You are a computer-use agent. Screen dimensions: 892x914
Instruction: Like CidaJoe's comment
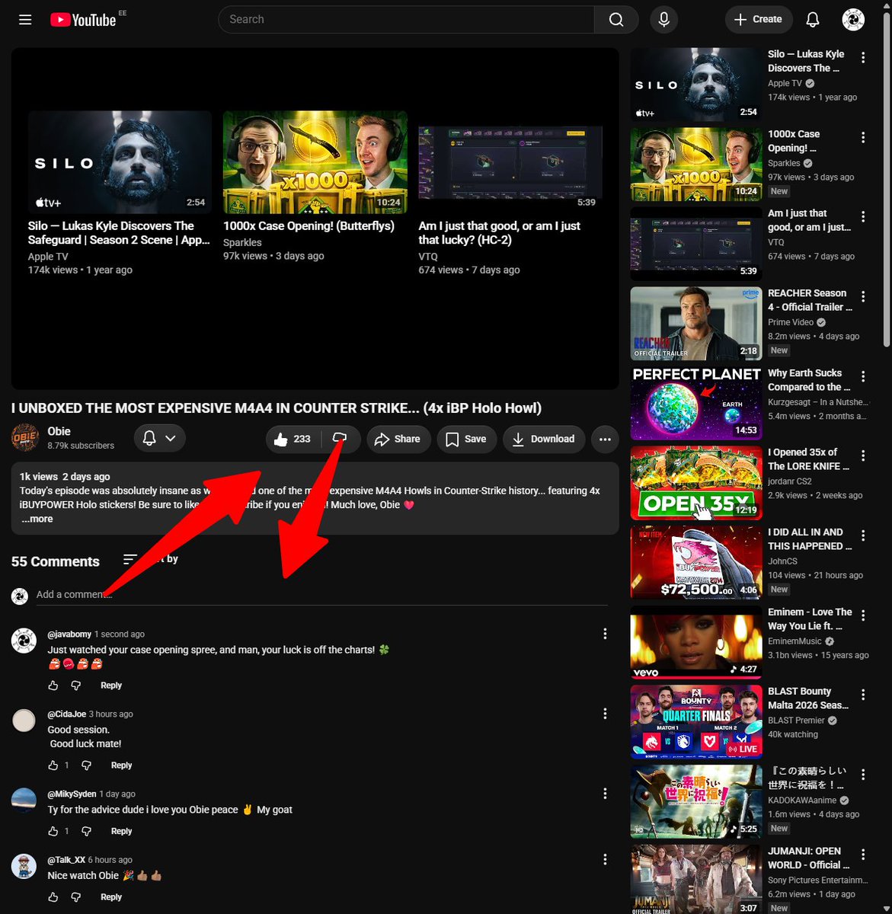[x=53, y=765]
